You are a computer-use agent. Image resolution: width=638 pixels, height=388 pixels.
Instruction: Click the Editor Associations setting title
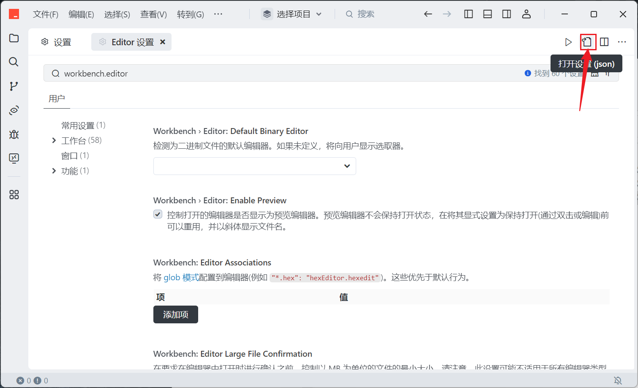point(212,262)
